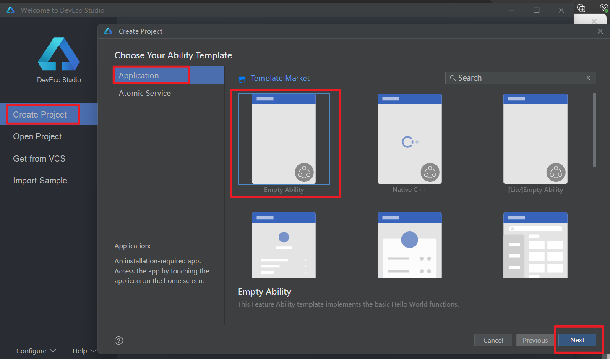Click the Empty Ability description heading

click(x=264, y=292)
